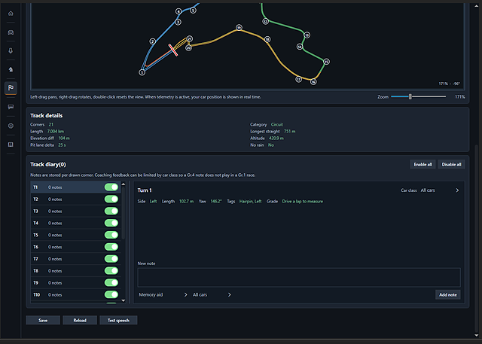Disable the T4 corner toggle
This screenshot has height=344, width=482.
(x=111, y=223)
